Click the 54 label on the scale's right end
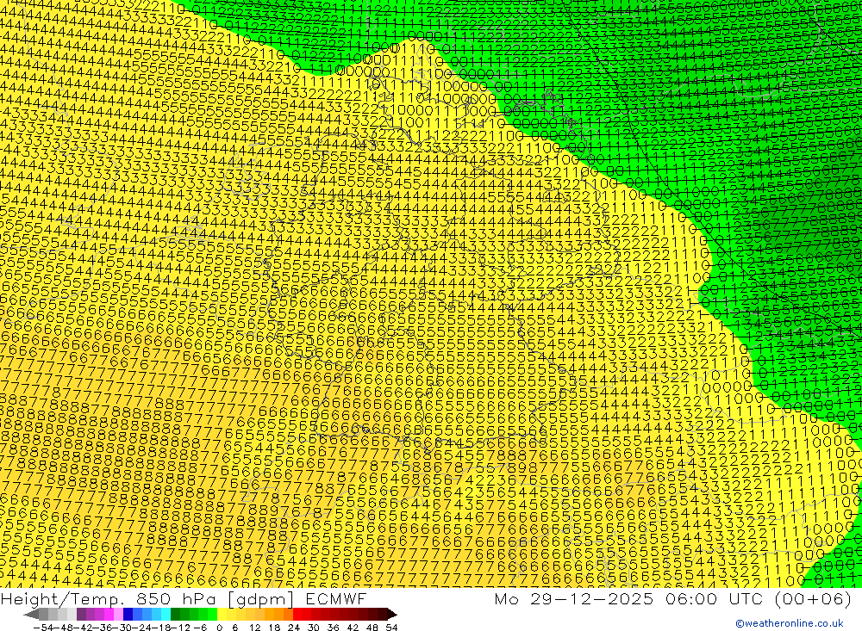 [391, 628]
